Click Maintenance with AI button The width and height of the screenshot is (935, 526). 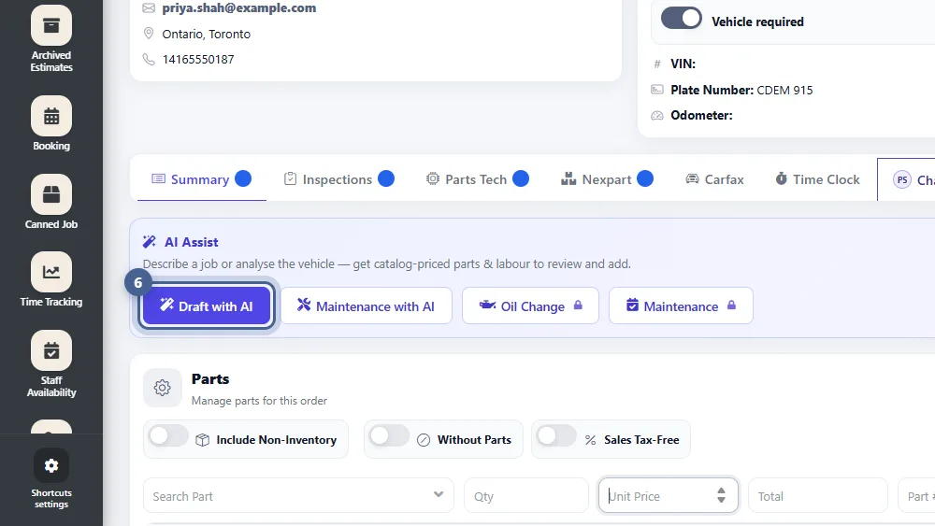pos(367,306)
